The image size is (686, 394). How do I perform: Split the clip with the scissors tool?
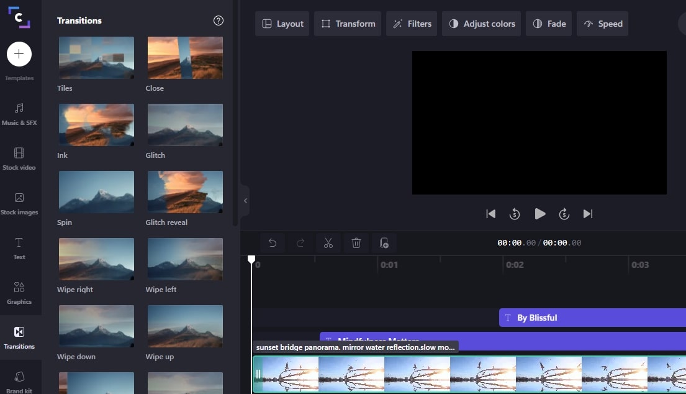[328, 242]
